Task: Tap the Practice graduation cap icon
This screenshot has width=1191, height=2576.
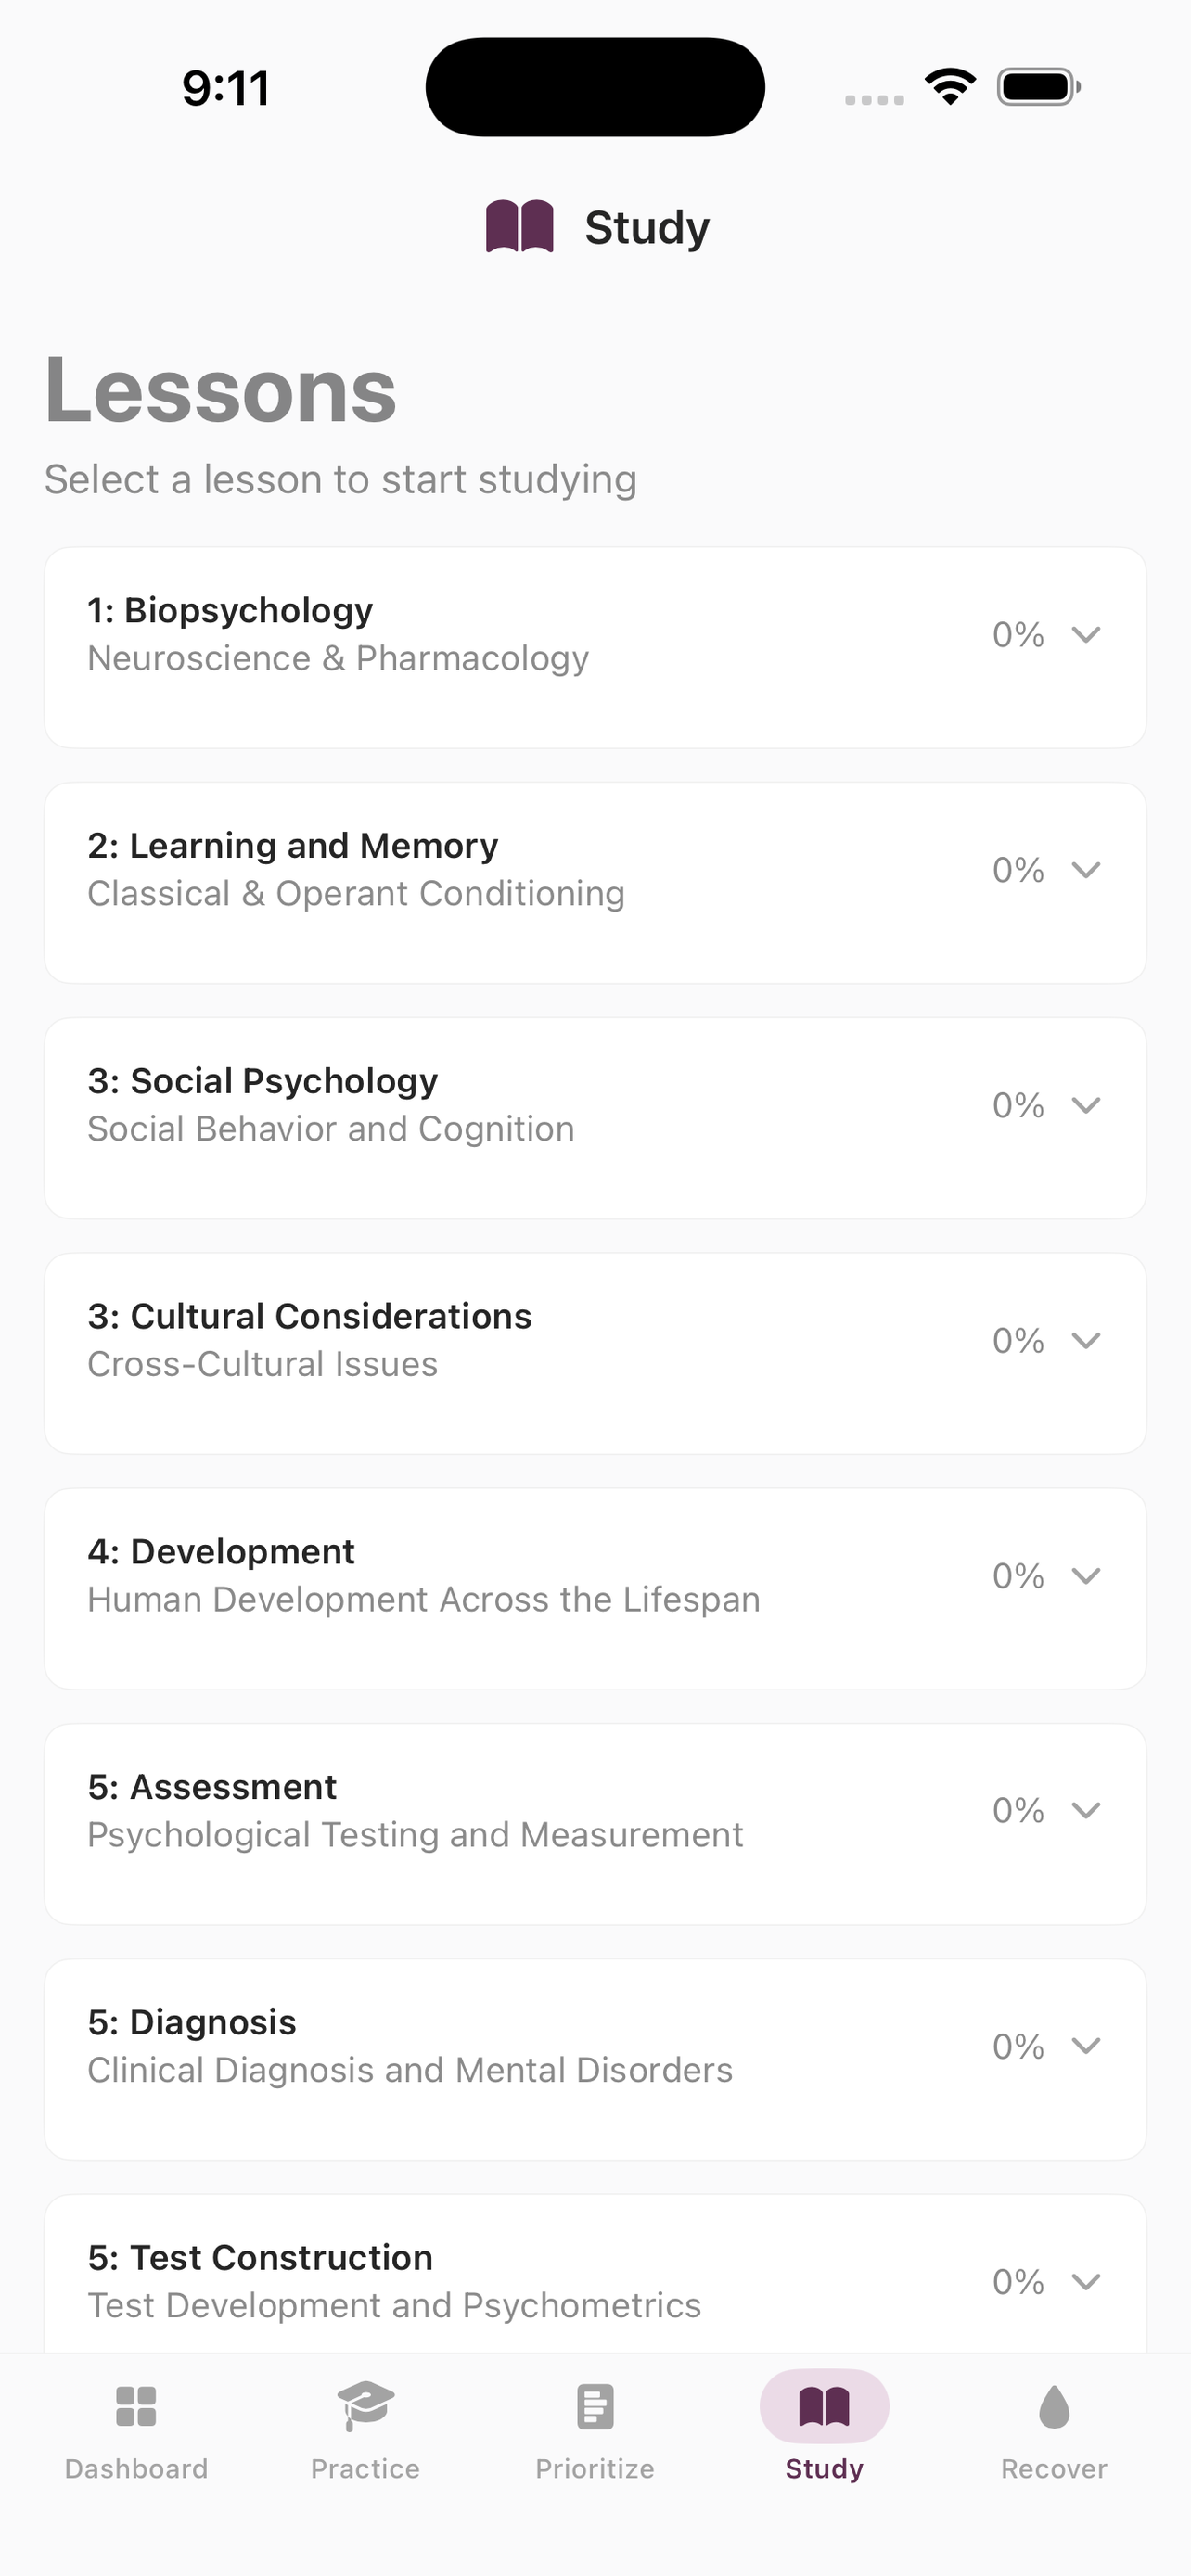Action: [x=365, y=2406]
